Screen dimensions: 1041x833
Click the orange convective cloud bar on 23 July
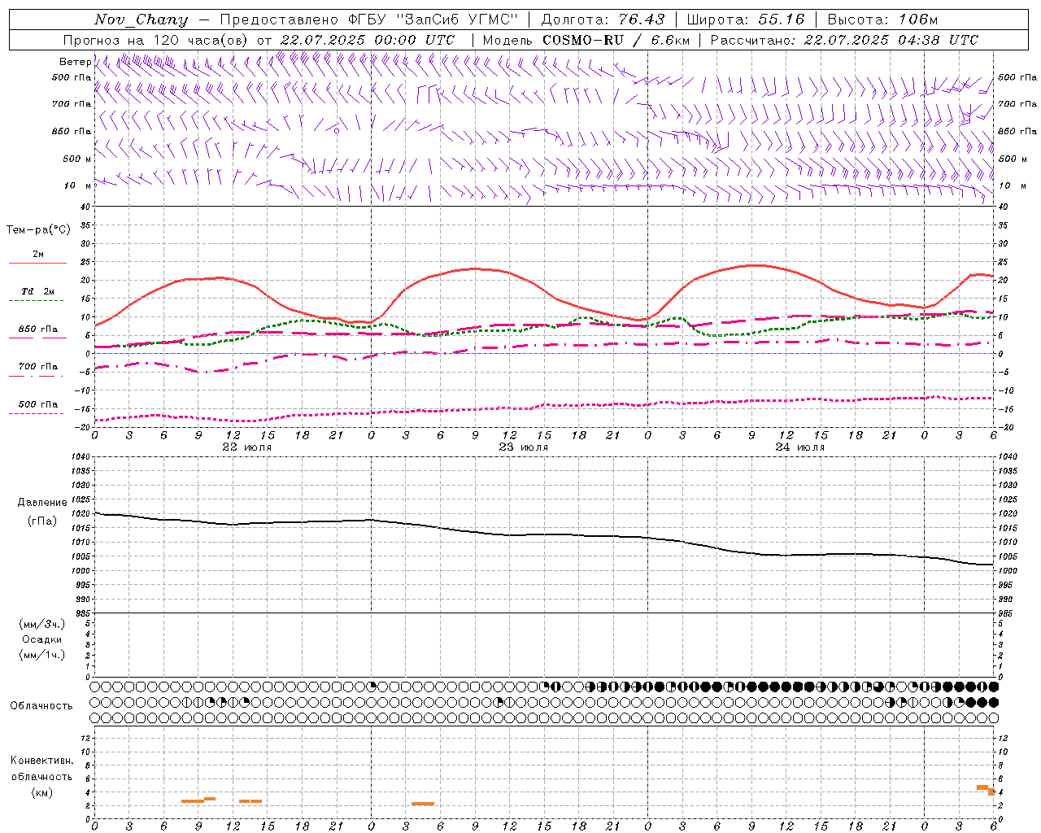tap(423, 804)
